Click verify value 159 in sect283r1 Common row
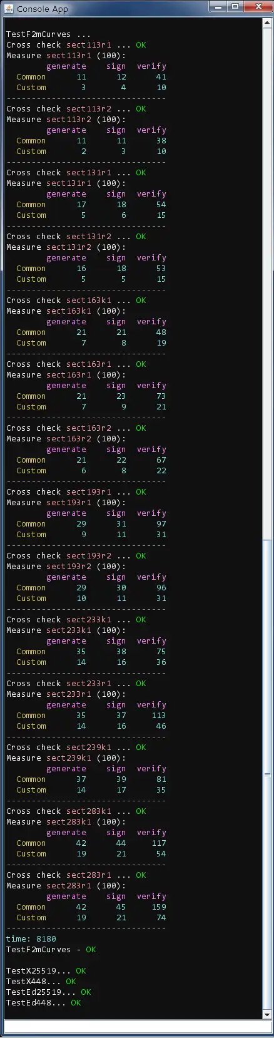The width and height of the screenshot is (274, 1038). 159,907
